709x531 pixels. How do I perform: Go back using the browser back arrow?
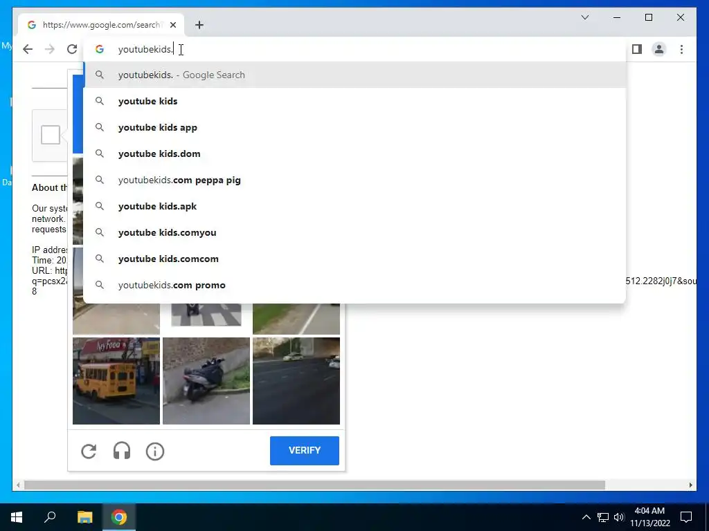[x=28, y=49]
